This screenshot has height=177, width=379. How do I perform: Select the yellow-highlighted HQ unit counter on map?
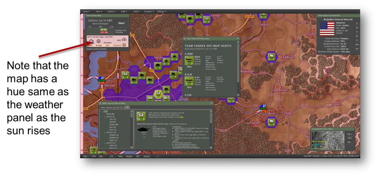(x=158, y=94)
